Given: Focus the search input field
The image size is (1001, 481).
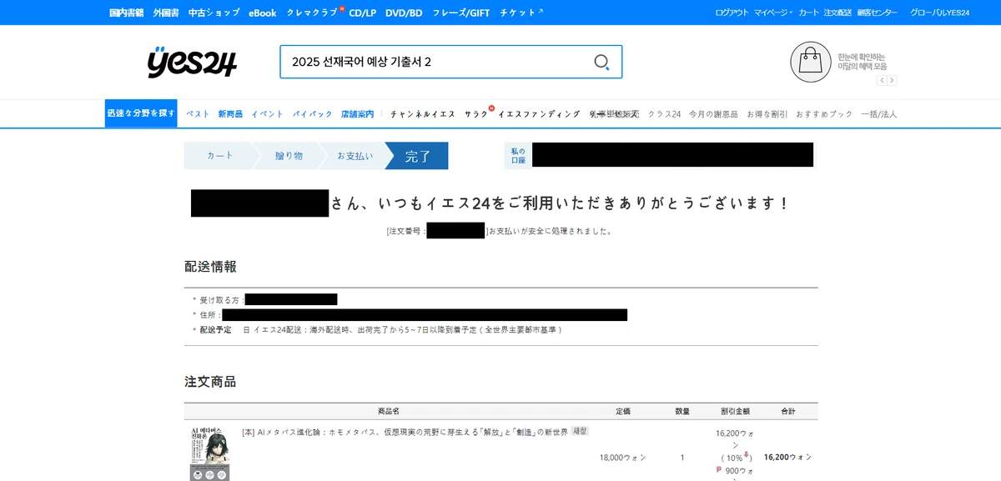Looking at the screenshot, I should point(436,63).
